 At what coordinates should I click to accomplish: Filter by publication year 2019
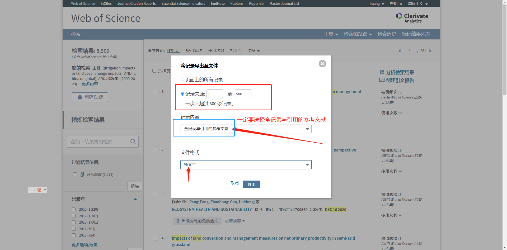(74, 216)
